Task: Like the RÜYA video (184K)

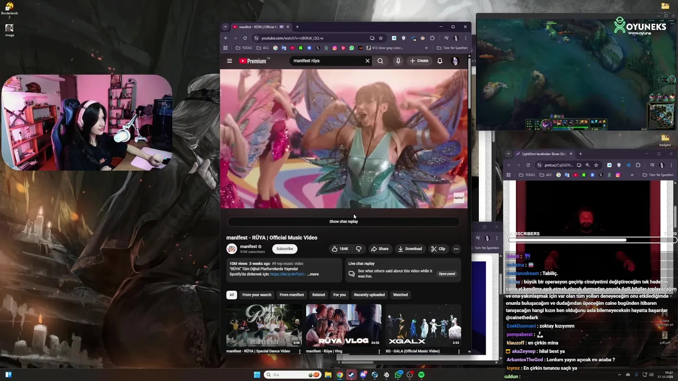Action: click(340, 249)
